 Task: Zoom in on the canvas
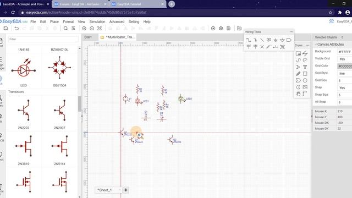point(84,29)
